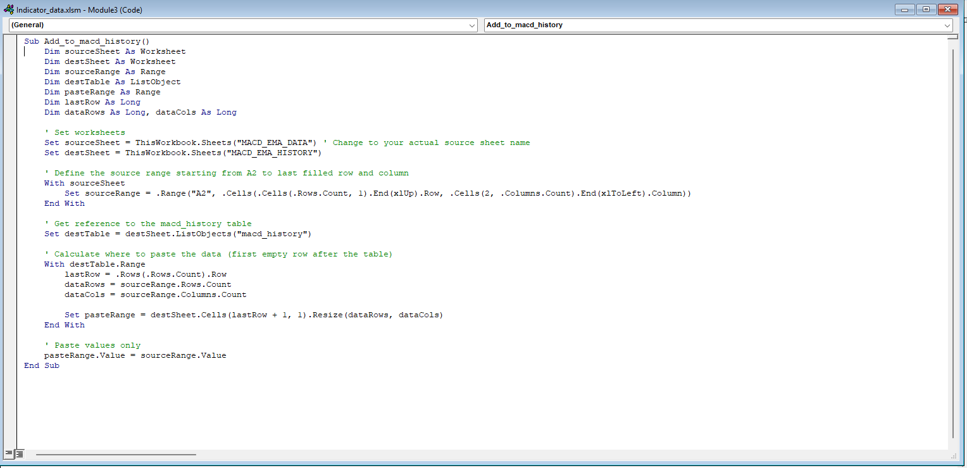Open the Add_to_macd_history procedure dropdown

(947, 25)
